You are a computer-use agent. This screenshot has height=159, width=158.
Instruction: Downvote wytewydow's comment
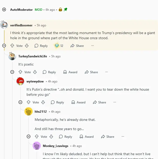coord(43,102)
